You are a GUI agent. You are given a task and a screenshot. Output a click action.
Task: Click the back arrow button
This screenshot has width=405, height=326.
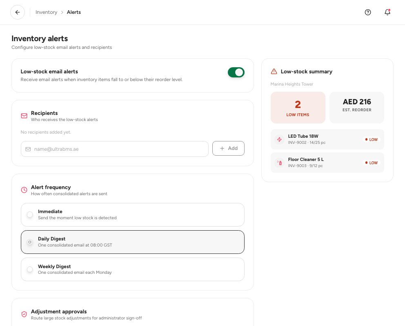click(17, 12)
